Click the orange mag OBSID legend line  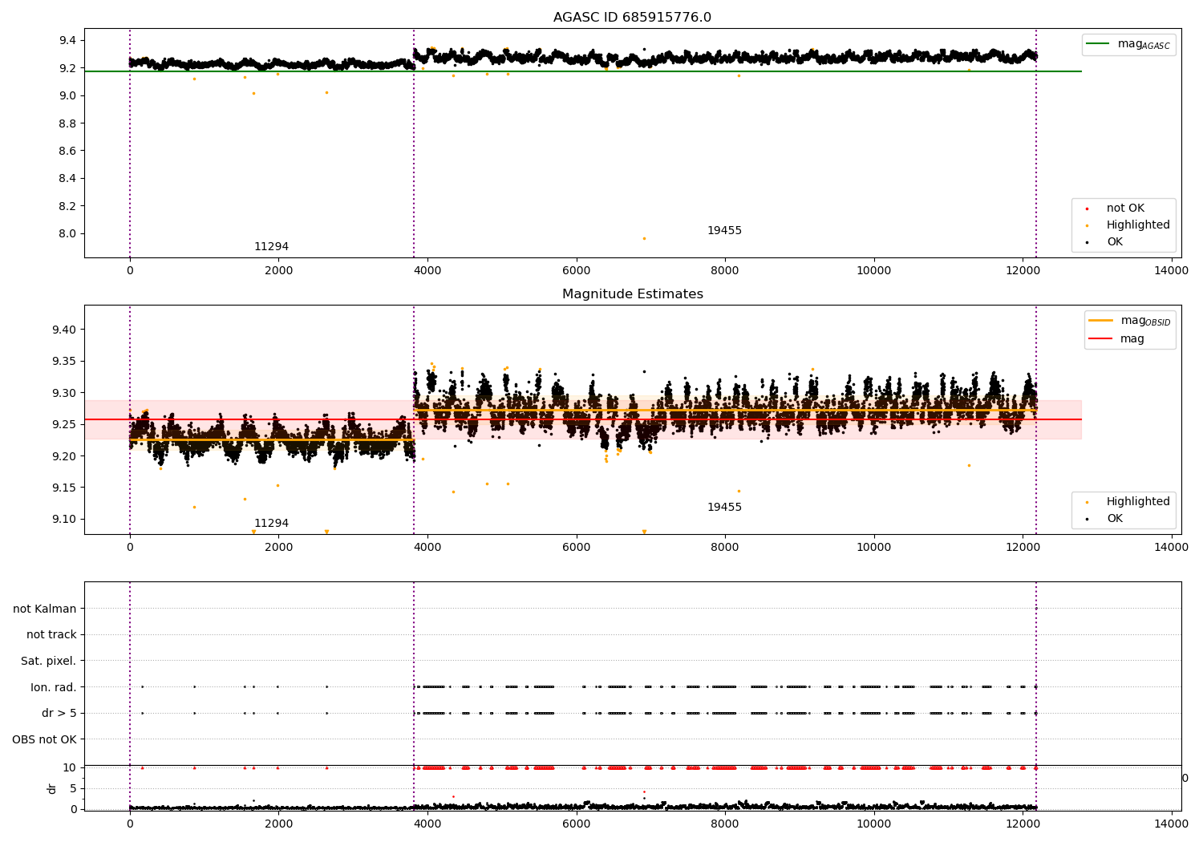1101,321
